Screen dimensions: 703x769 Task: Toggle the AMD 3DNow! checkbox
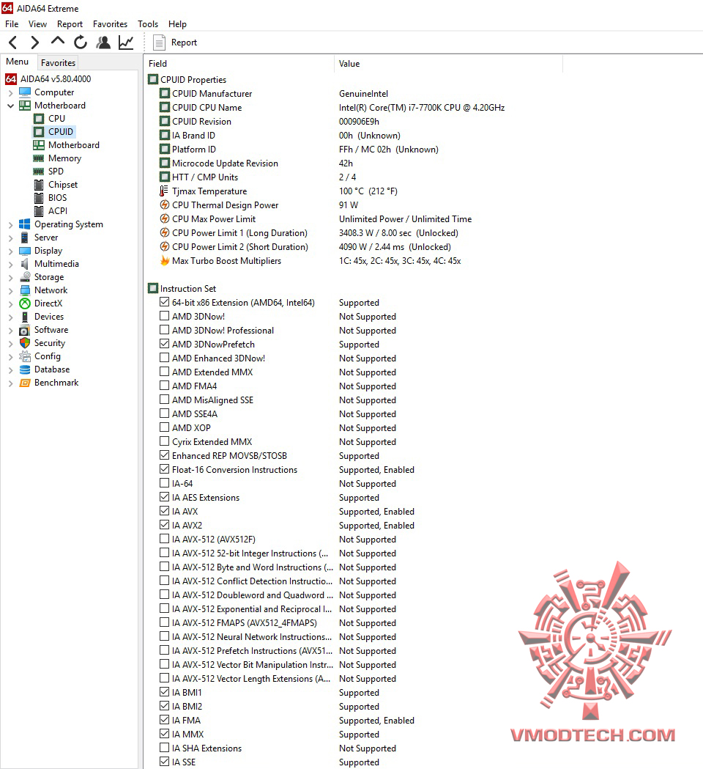click(x=165, y=316)
